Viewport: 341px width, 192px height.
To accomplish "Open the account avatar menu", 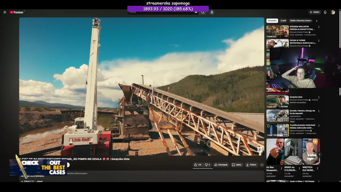I will (333, 12).
